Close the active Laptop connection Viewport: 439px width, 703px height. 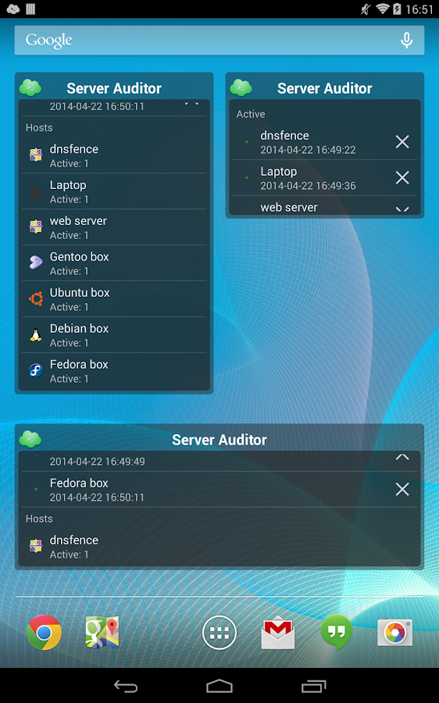(x=402, y=177)
